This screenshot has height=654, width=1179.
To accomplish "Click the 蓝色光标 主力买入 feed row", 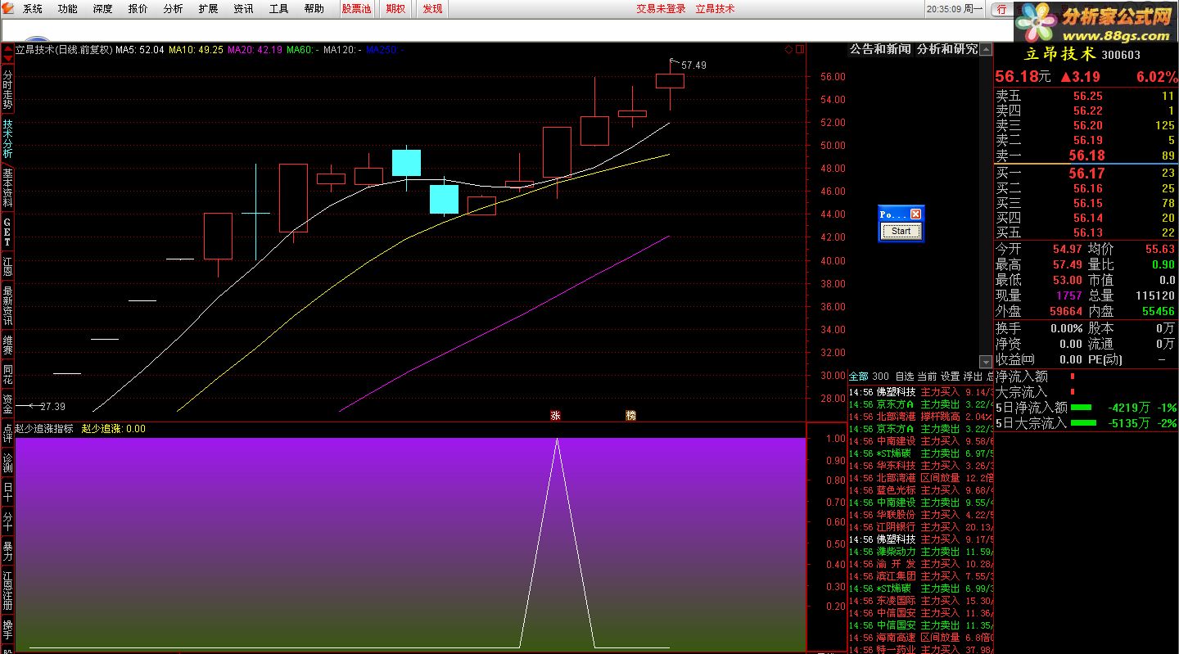I will click(x=920, y=490).
